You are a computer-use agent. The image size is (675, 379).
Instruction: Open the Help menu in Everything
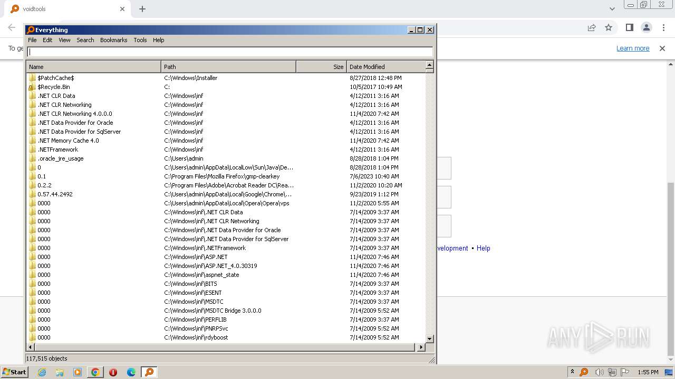click(159, 40)
